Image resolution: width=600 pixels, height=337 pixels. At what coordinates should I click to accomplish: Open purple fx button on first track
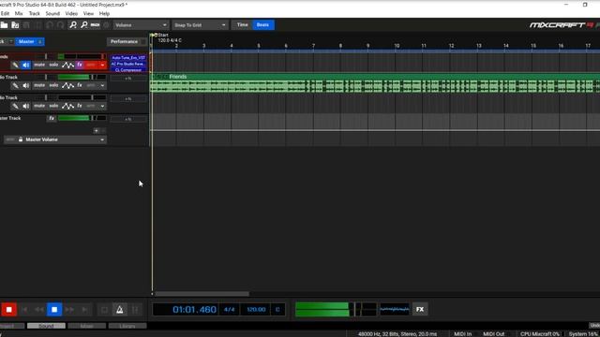click(80, 65)
